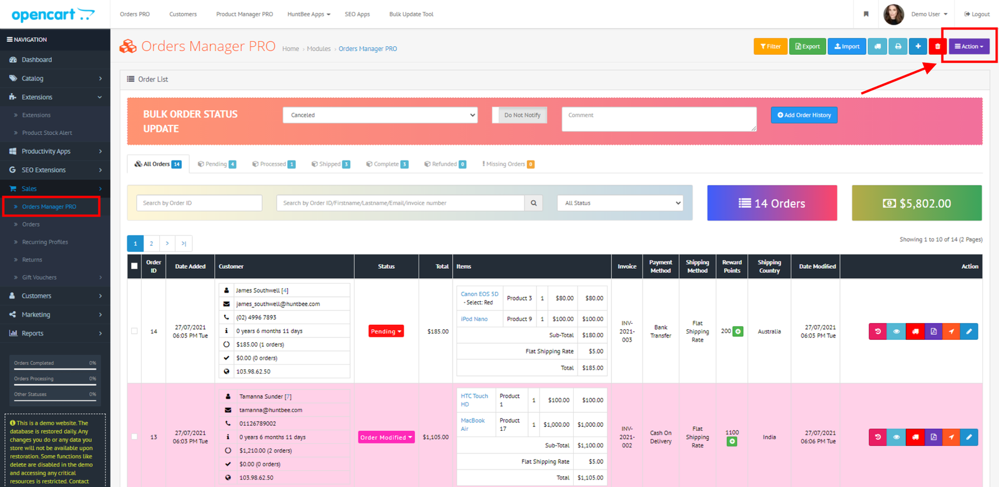Click the blue Import button
The height and width of the screenshot is (487, 999).
847,46
